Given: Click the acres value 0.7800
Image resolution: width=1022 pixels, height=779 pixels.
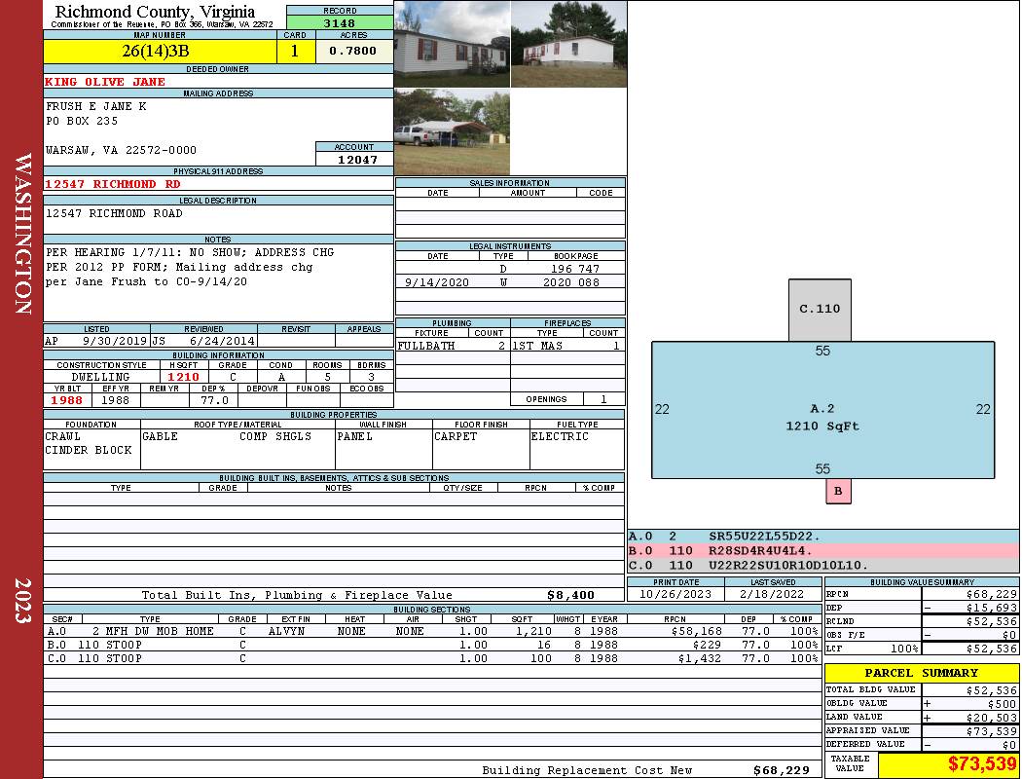Looking at the screenshot, I should coord(352,51).
